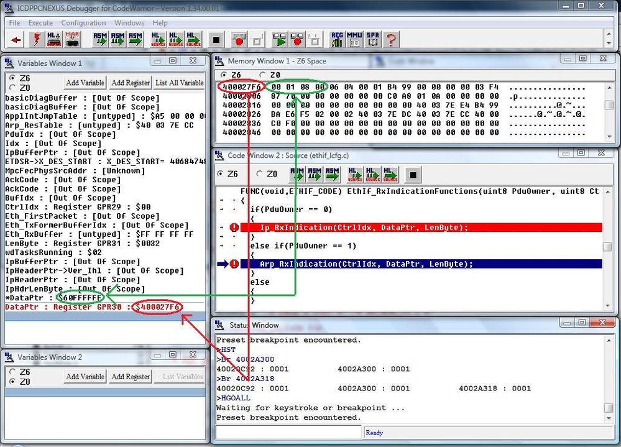Open the MMU window icon
This screenshot has height=447, width=621.
tap(354, 40)
